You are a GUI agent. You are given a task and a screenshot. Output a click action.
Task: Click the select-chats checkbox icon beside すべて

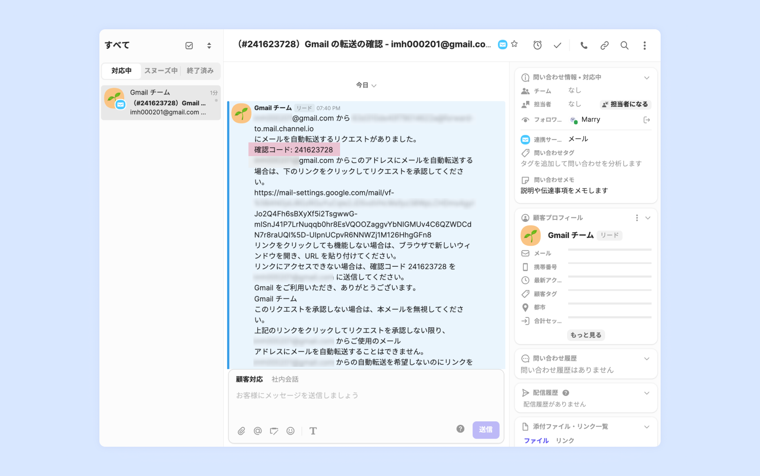[x=189, y=45]
